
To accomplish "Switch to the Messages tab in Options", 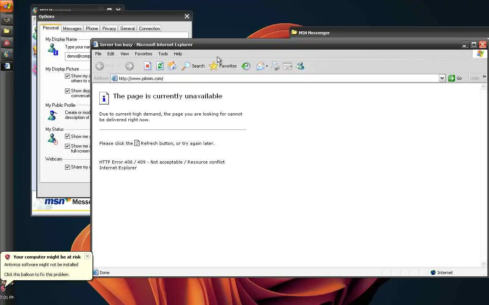I will [72, 29].
